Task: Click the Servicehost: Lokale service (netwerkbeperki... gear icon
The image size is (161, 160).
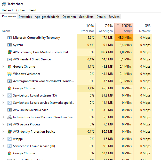Action: click(x=10, y=103)
